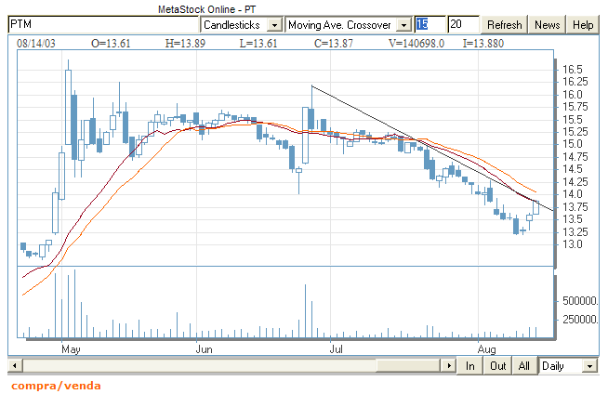Click the period field showing 20
This screenshot has height=394, width=608.
[463, 24]
